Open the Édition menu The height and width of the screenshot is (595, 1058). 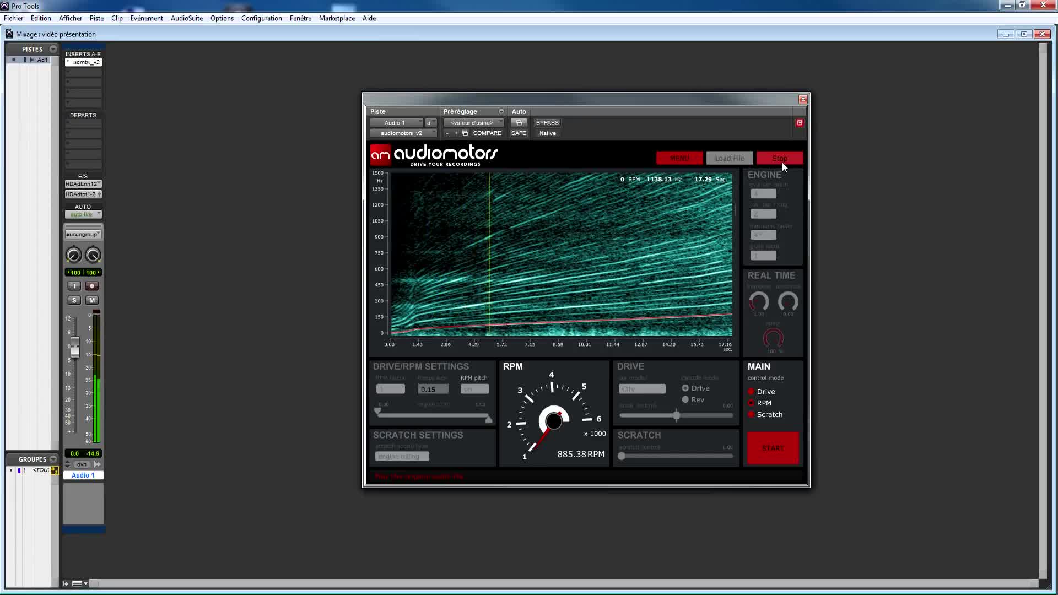pos(41,18)
